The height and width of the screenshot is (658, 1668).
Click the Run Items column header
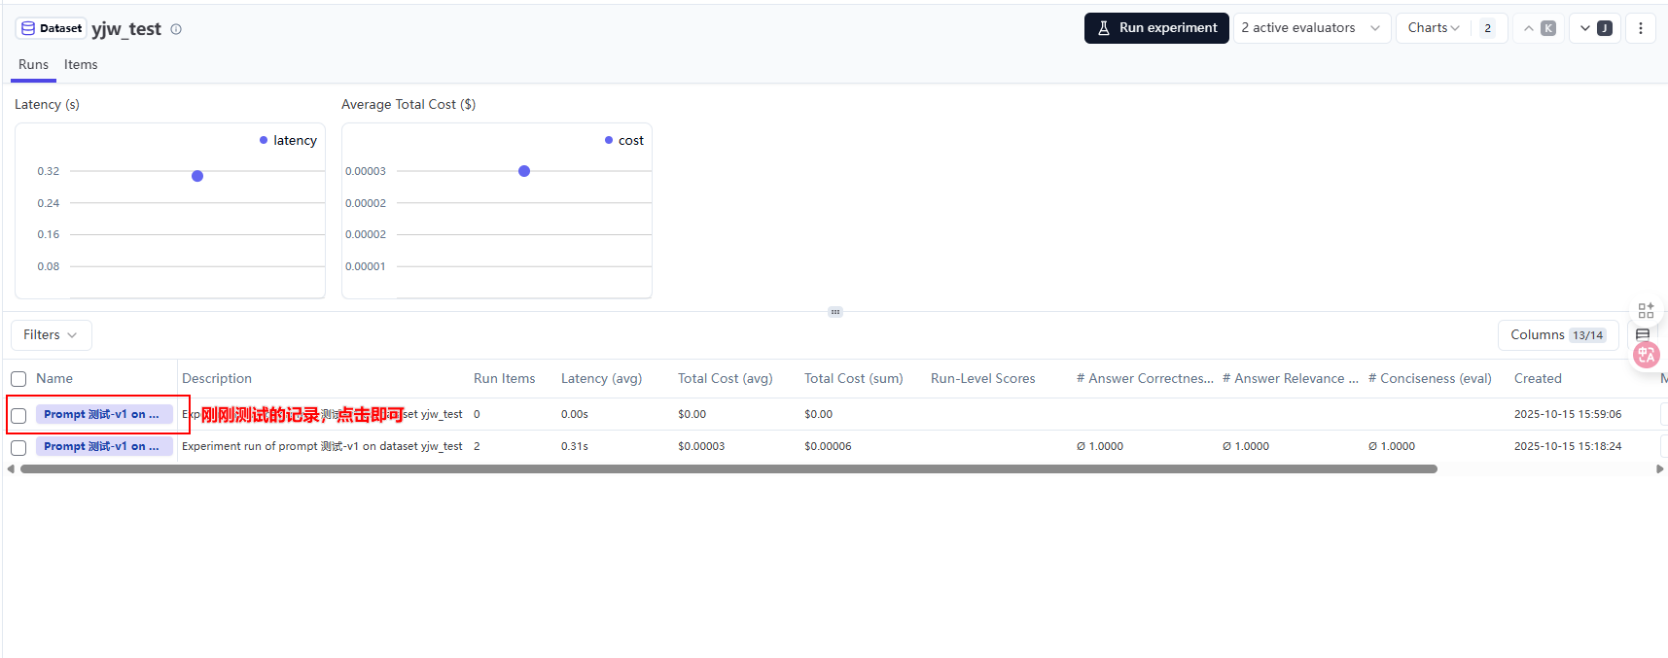click(504, 378)
